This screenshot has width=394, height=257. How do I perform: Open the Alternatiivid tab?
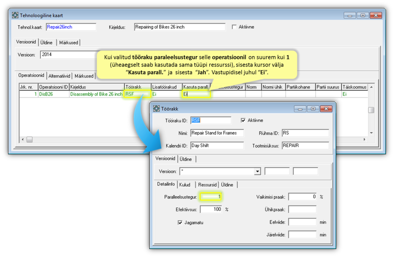click(x=59, y=76)
